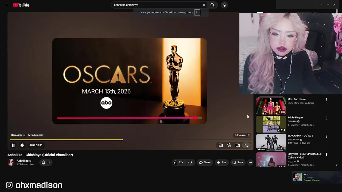Image resolution: width=342 pixels, height=192 pixels.
Task: Click the Ashnikko - Chichinya video title
Action: (x=40, y=155)
